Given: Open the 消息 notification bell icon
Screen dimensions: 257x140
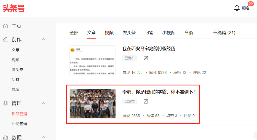Looking at the screenshot, I should tap(237, 8).
